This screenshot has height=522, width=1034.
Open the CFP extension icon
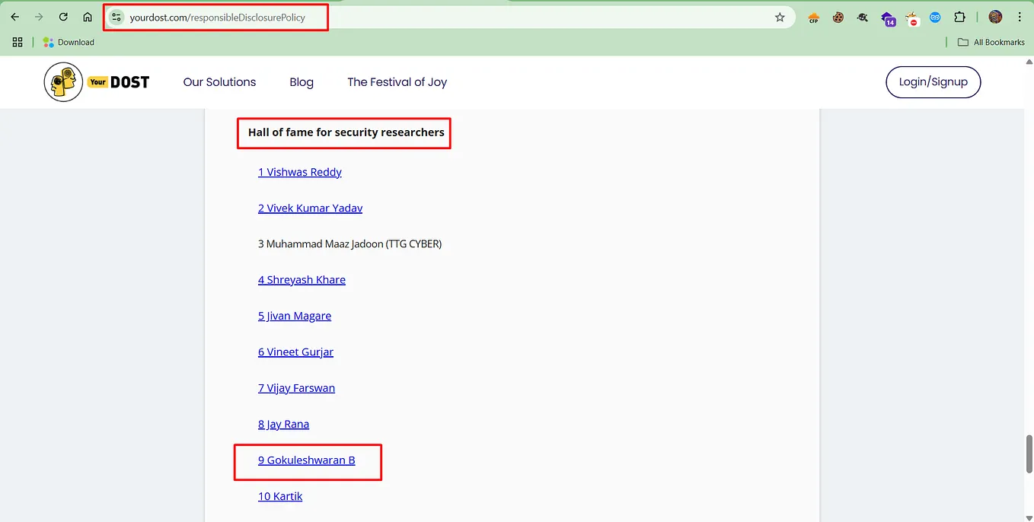click(813, 17)
